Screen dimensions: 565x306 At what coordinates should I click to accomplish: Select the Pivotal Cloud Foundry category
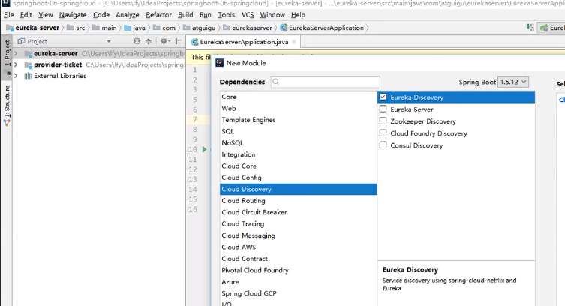click(299, 270)
